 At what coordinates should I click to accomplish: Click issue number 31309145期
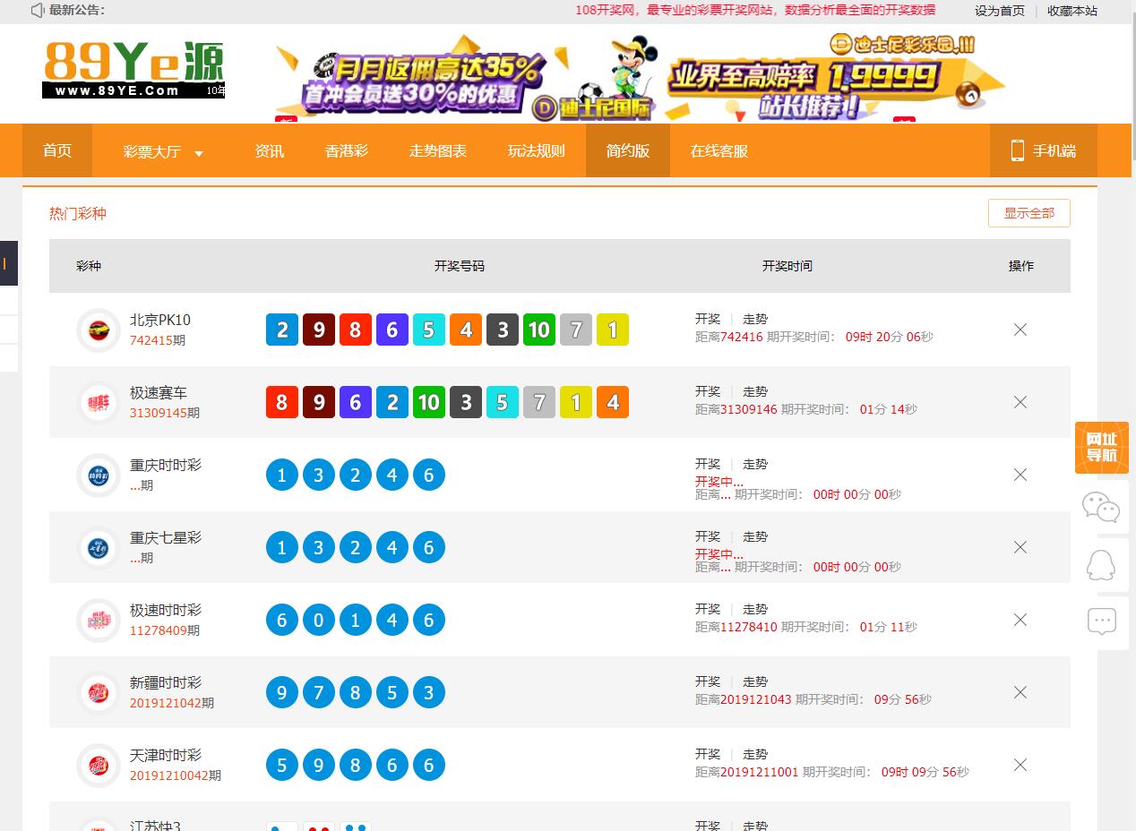pos(165,413)
